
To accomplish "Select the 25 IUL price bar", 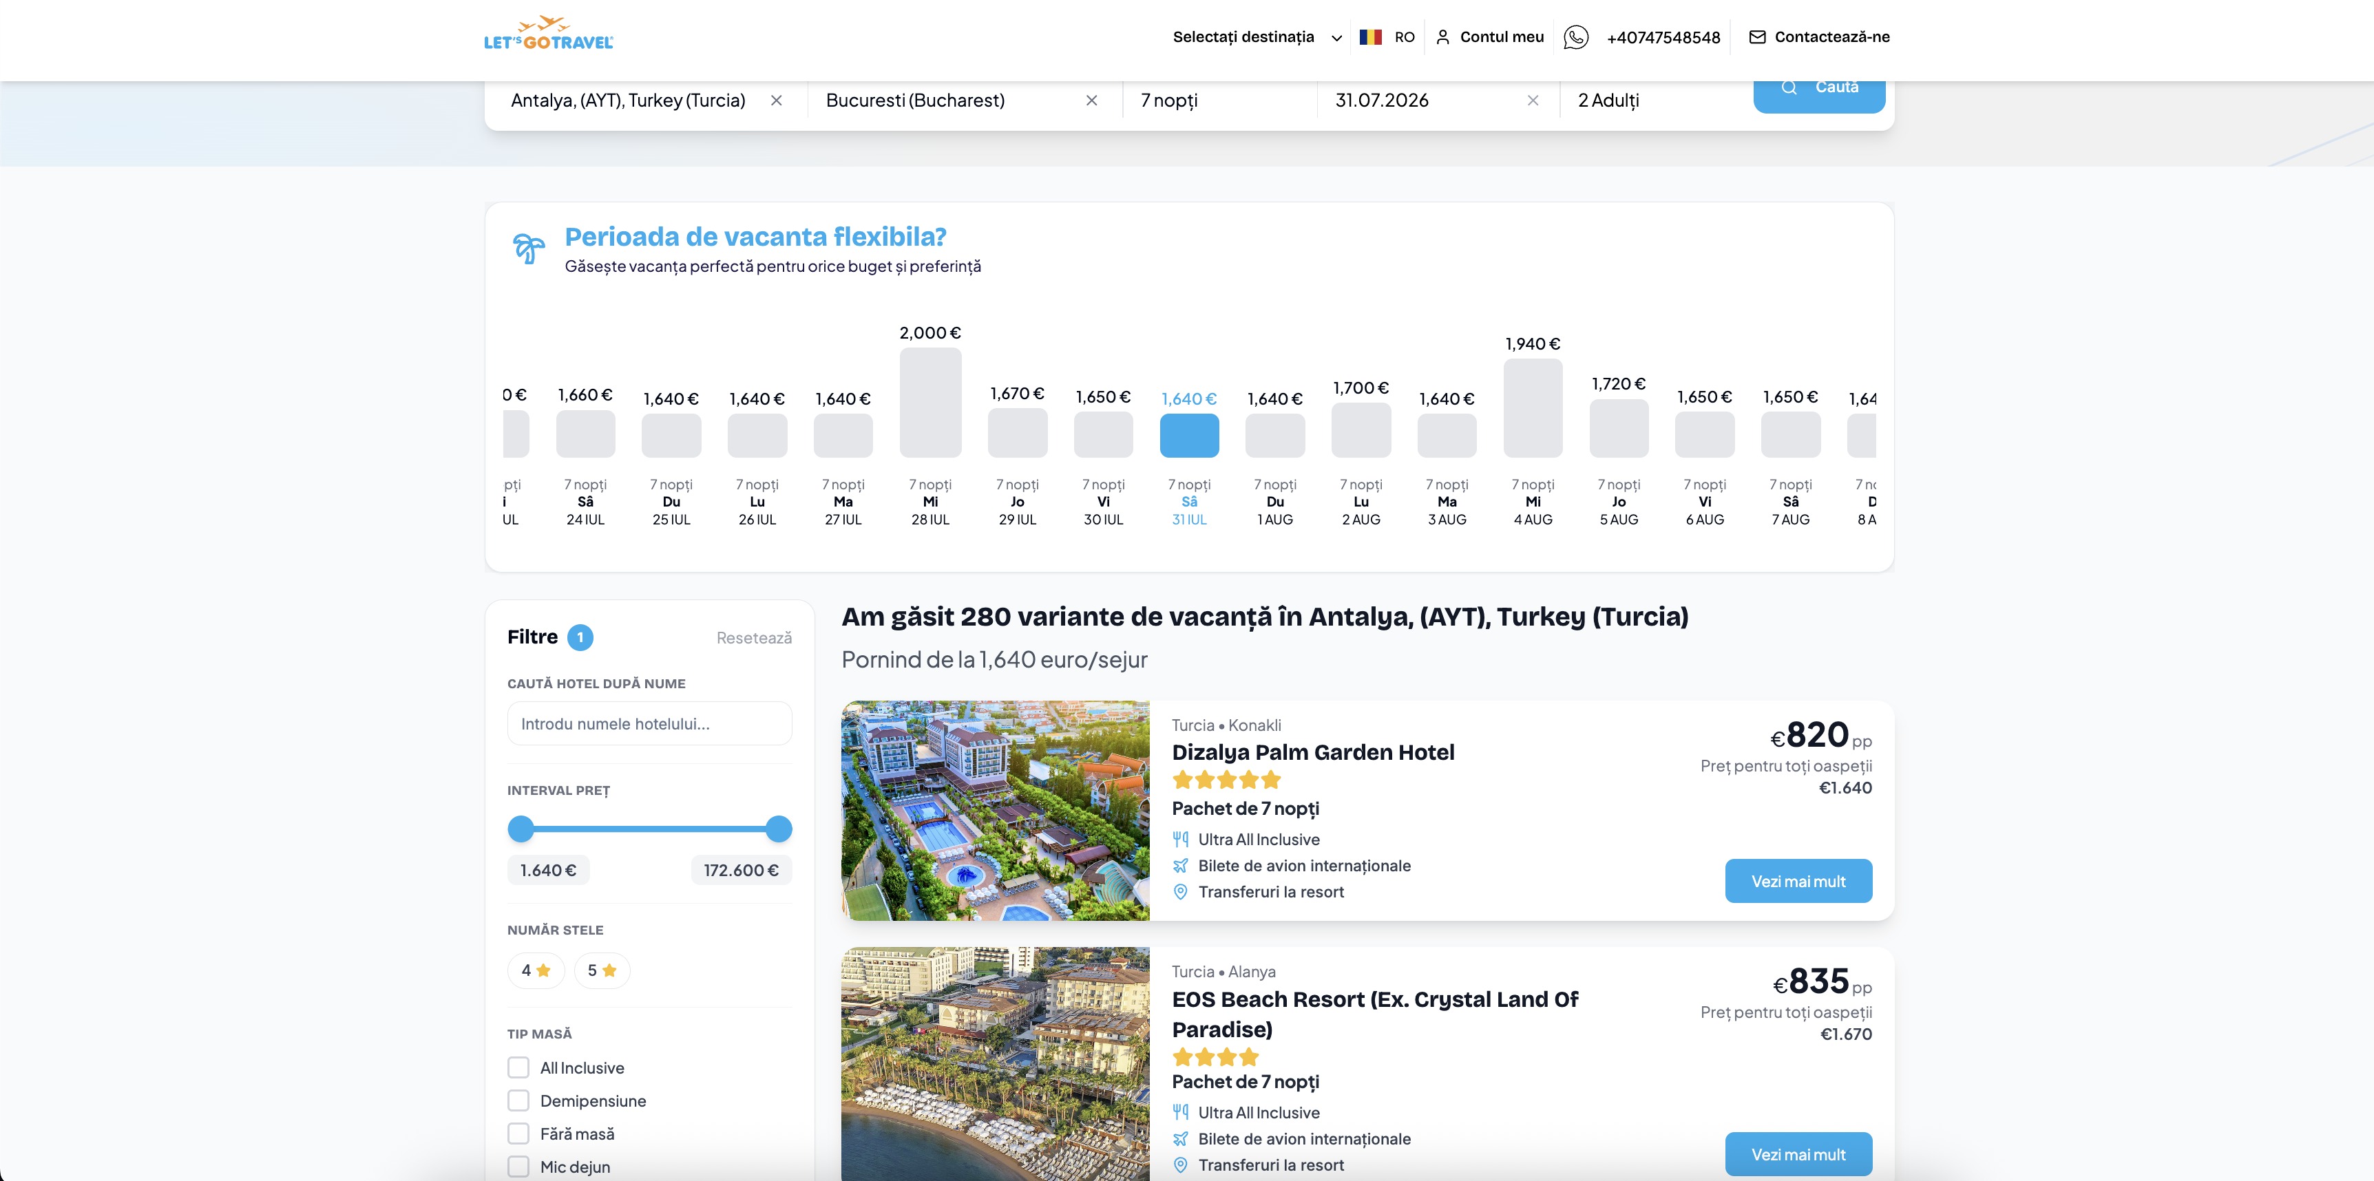I will tap(671, 435).
